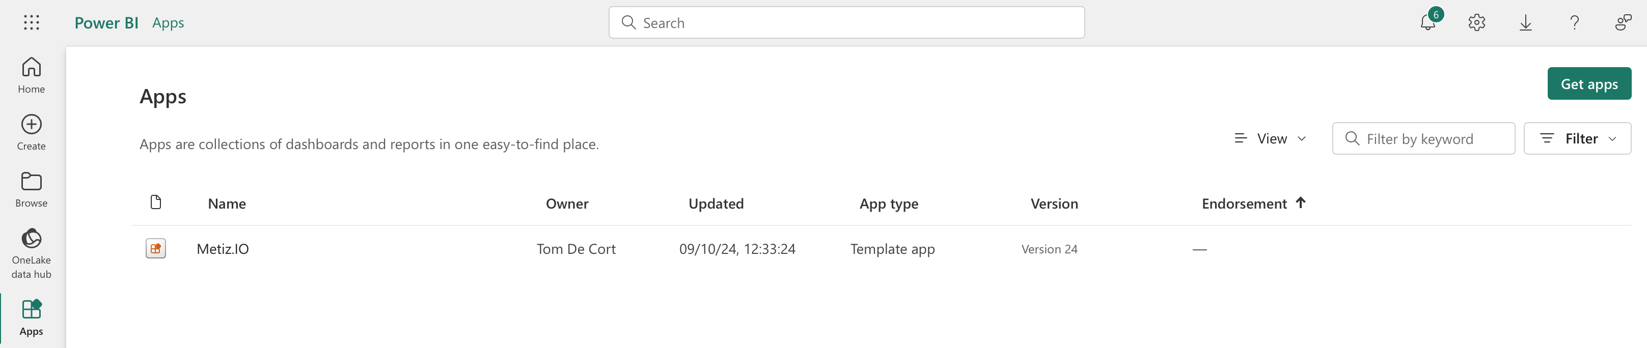Image resolution: width=1647 pixels, height=348 pixels.
Task: Open the Metiz.IO app
Action: point(223,249)
